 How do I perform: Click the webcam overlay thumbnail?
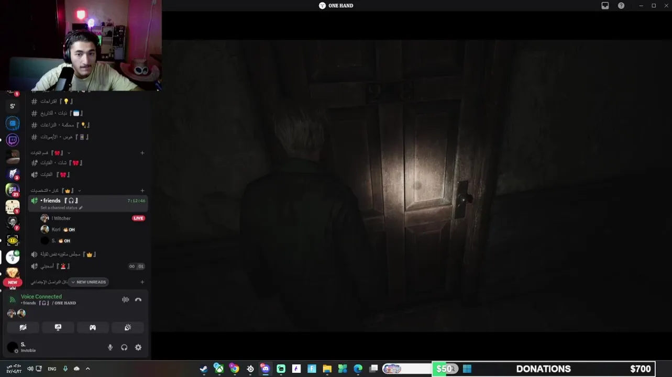click(x=81, y=46)
